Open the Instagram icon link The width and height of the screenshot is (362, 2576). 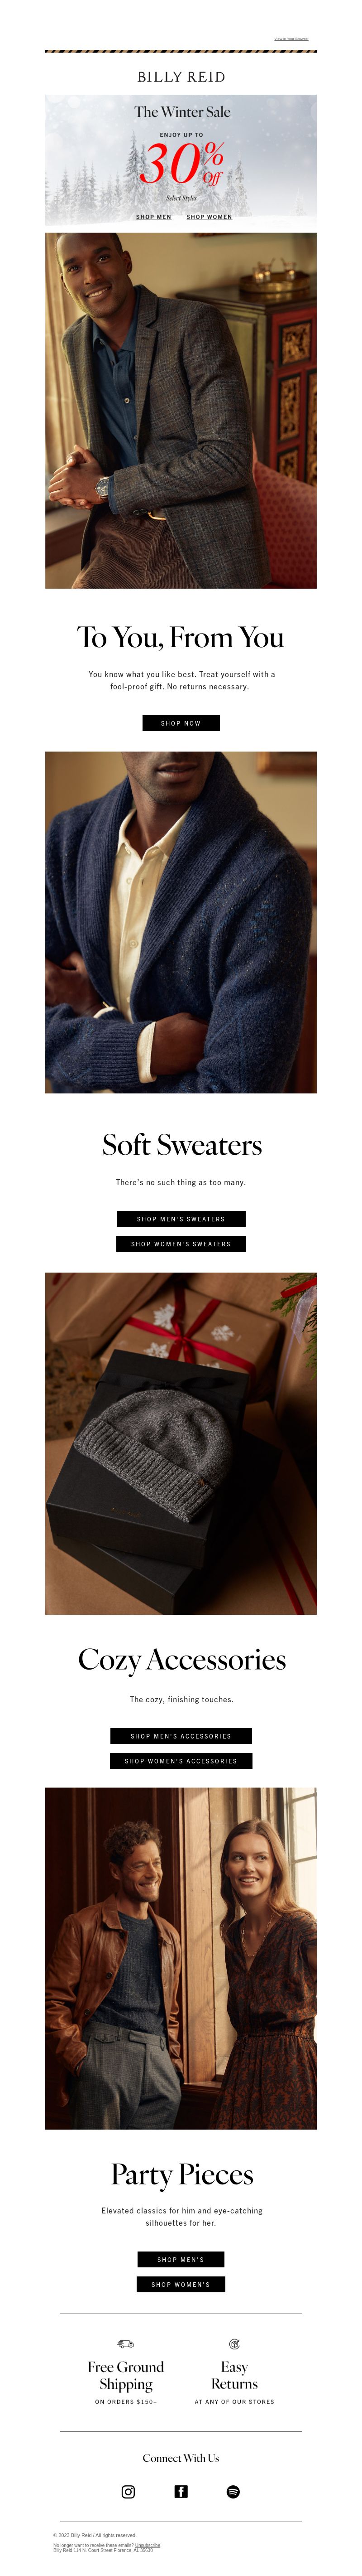point(128,2491)
